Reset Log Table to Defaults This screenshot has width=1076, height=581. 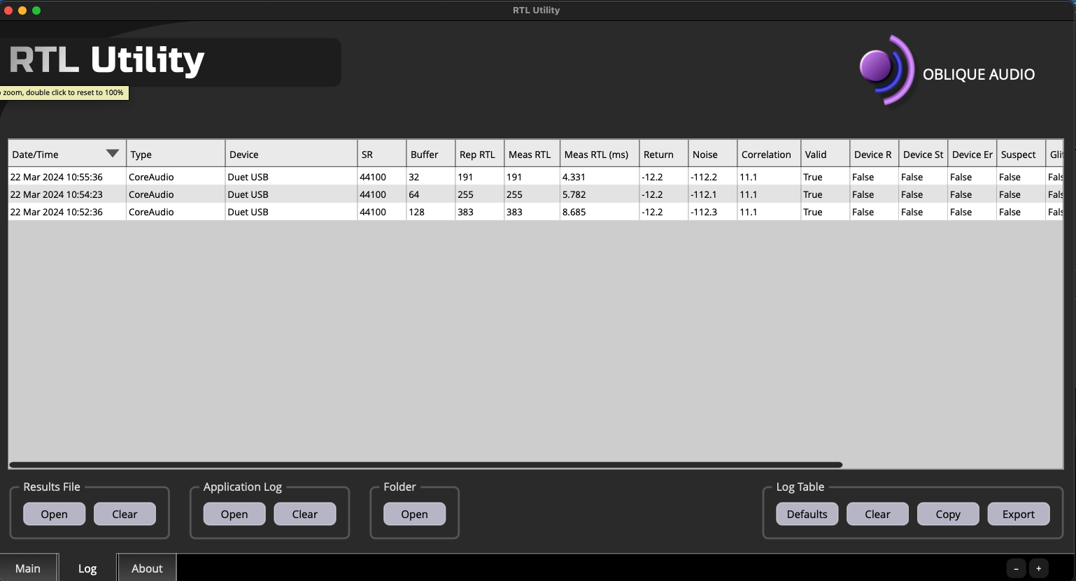coord(807,514)
